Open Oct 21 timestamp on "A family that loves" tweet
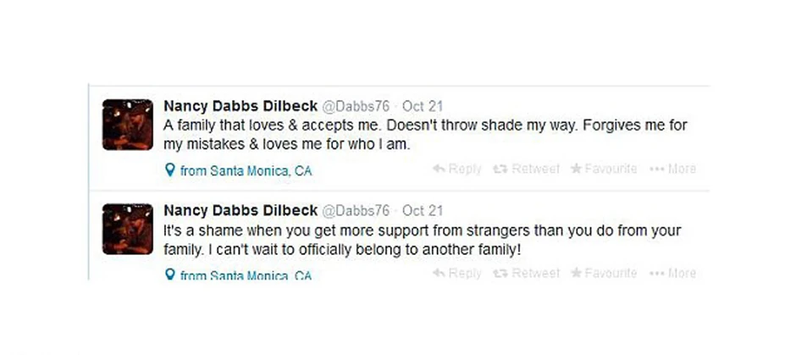This screenshot has width=796, height=355. click(422, 107)
